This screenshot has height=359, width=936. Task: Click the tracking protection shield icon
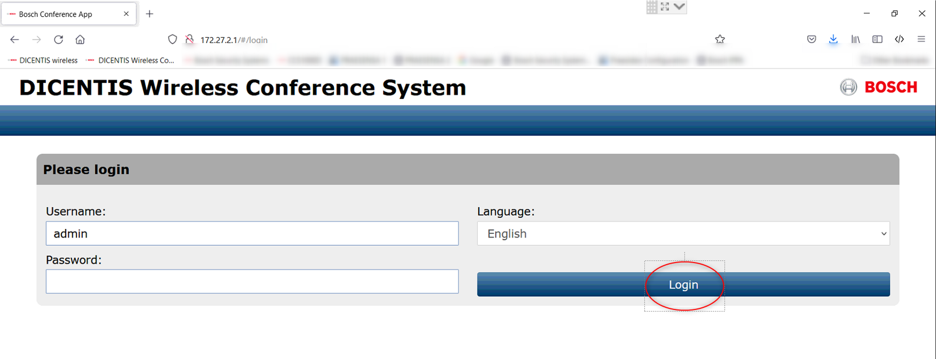172,39
